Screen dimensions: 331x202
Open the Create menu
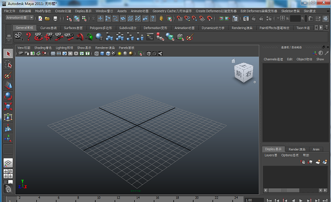tap(63, 11)
